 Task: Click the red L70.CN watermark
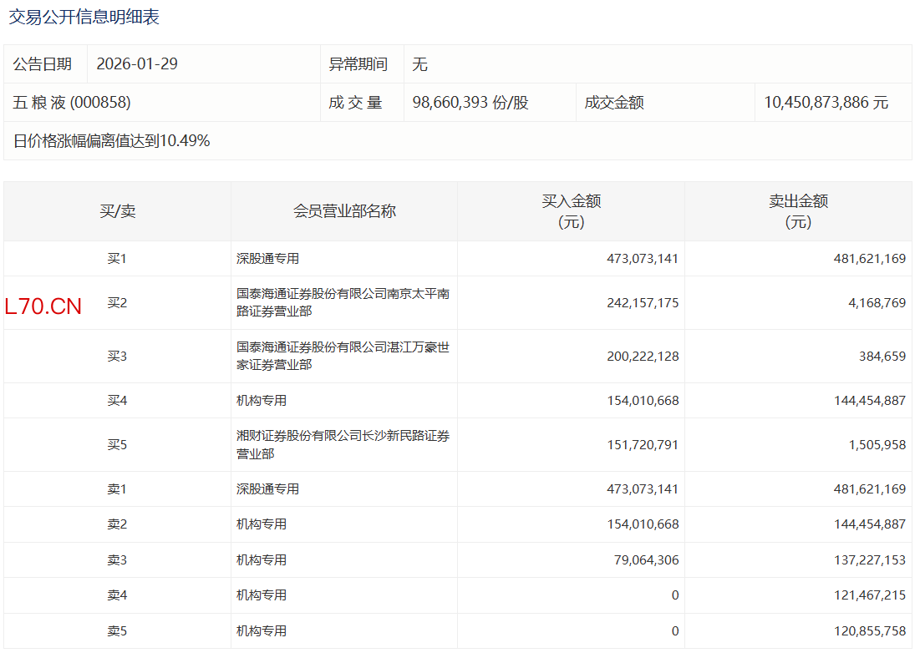pyautogui.click(x=43, y=306)
